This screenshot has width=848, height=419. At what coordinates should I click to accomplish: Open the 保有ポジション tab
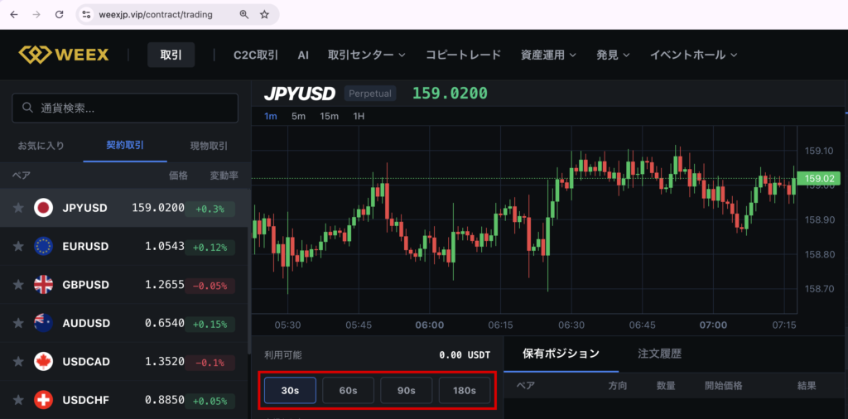(561, 354)
